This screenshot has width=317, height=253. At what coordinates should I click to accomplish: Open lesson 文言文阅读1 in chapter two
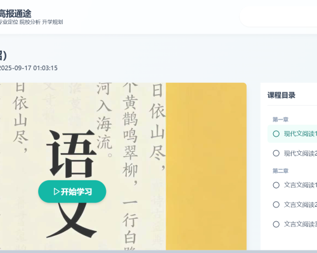292,185
